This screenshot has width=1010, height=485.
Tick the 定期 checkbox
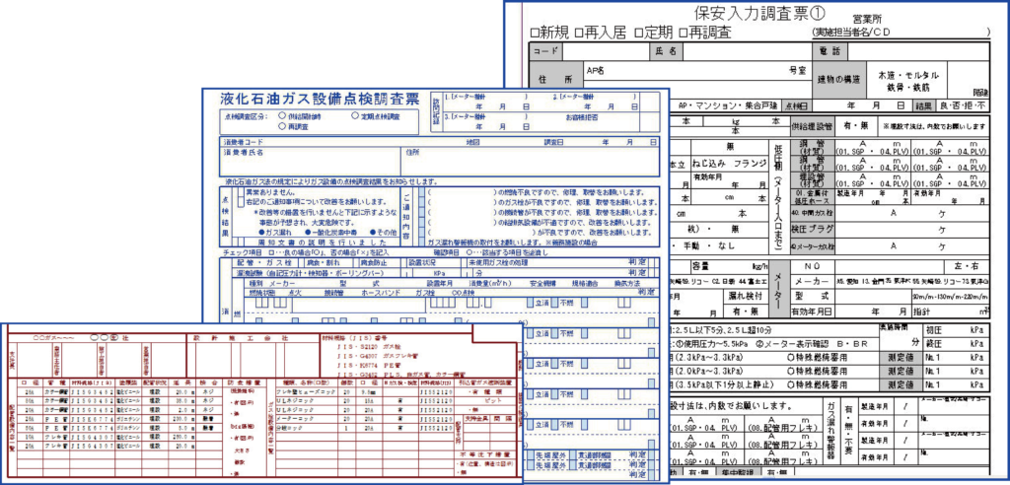tap(639, 33)
